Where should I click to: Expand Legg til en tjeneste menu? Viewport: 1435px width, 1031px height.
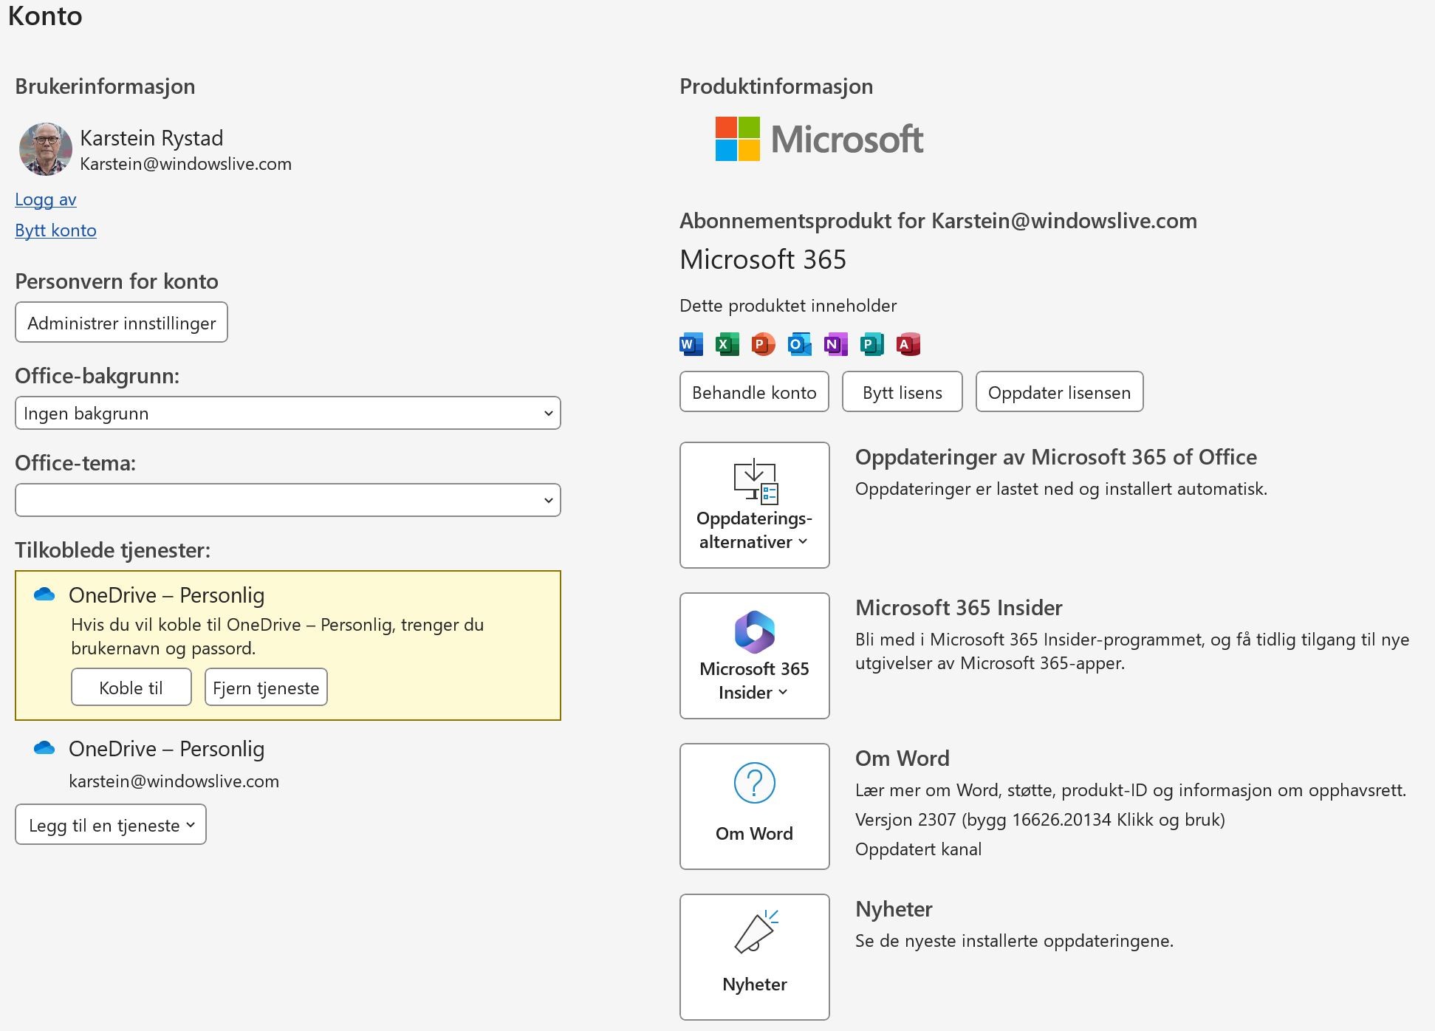click(x=111, y=825)
